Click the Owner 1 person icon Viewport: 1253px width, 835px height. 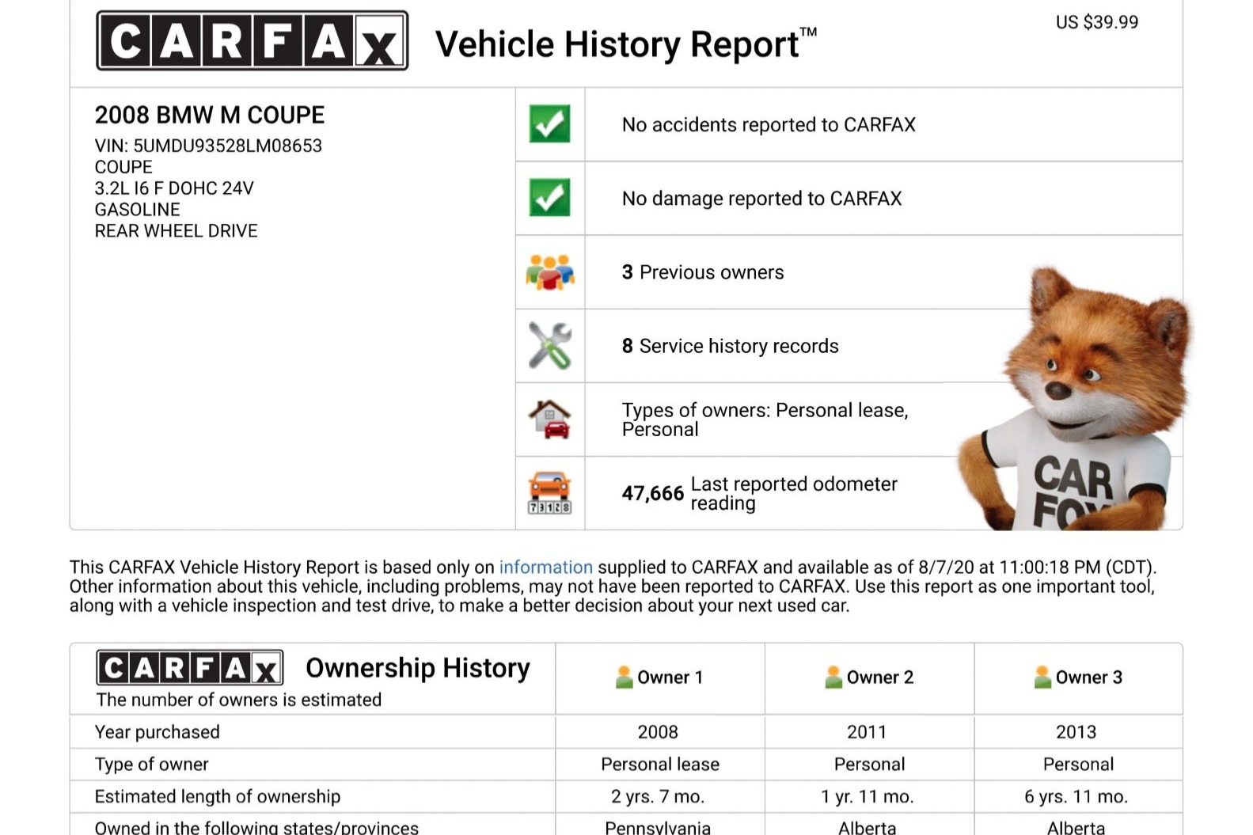click(624, 677)
